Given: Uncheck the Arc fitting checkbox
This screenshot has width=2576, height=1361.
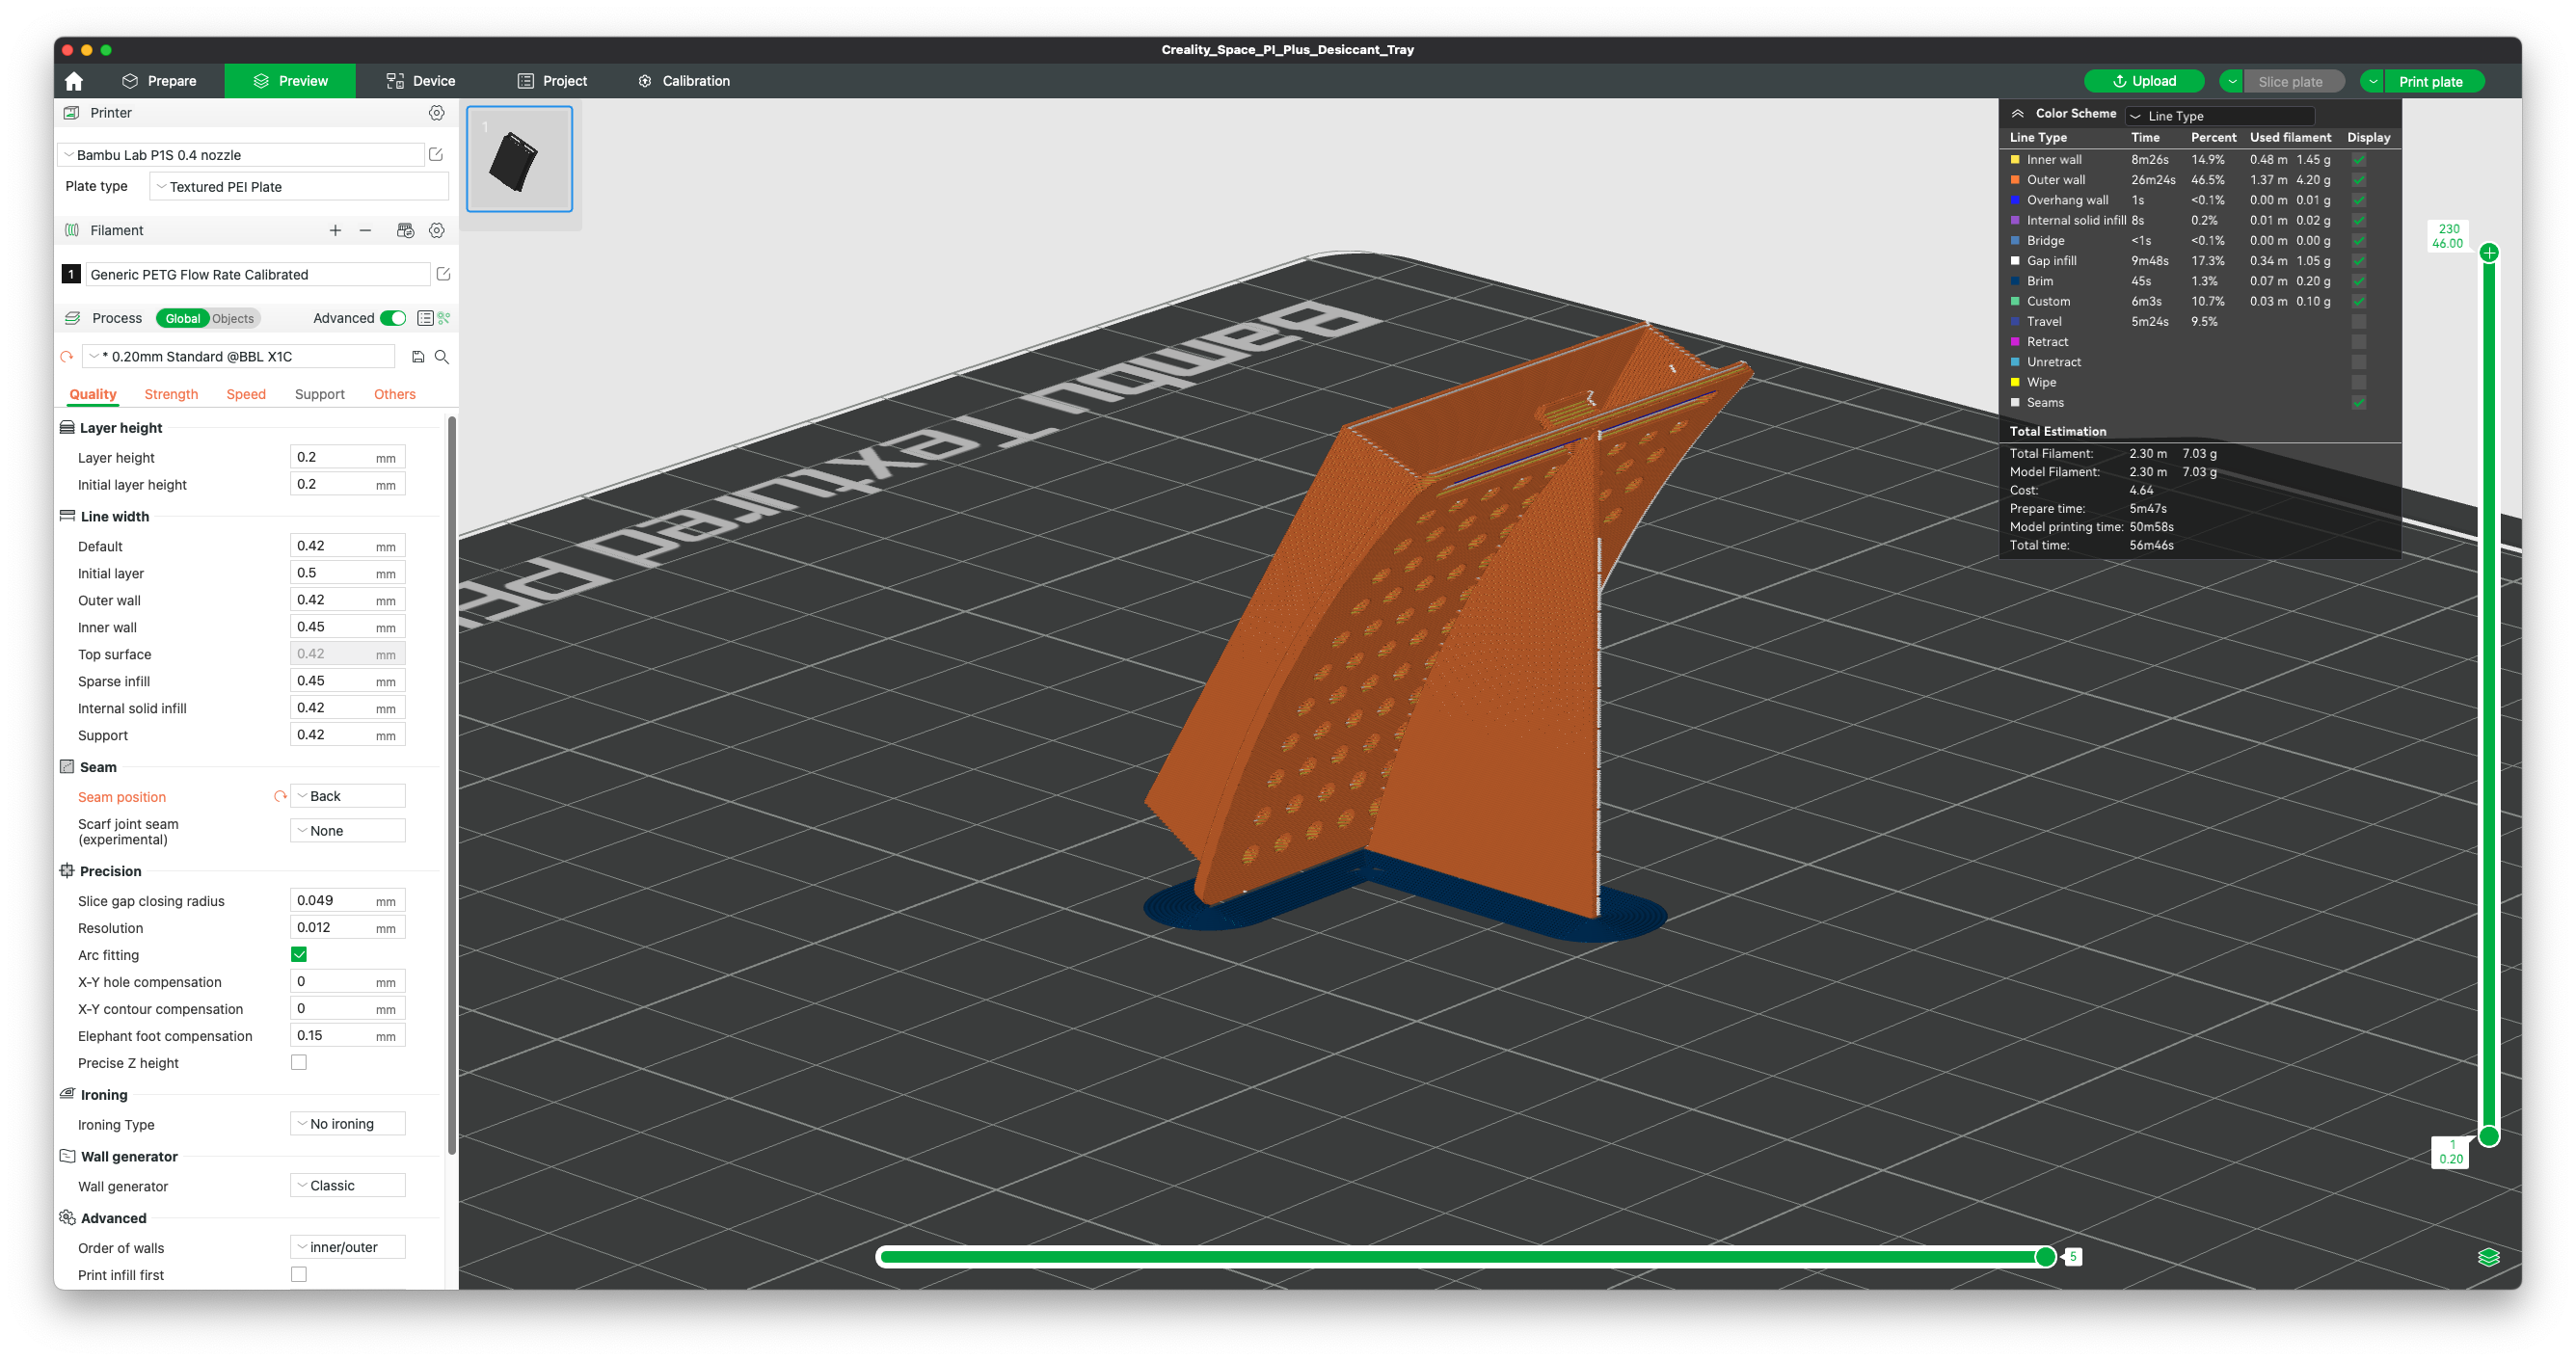Looking at the screenshot, I should 299,954.
